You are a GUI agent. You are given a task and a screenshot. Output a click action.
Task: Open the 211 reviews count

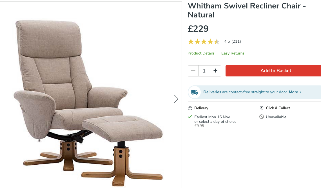[236, 42]
